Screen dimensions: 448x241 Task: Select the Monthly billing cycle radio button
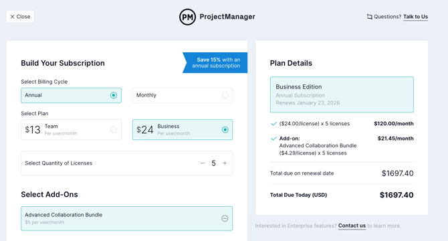225,95
